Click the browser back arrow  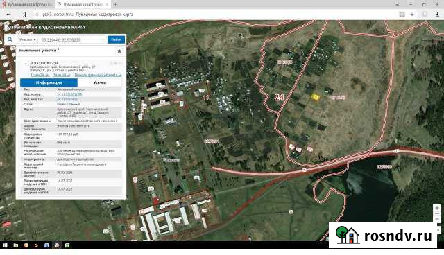8,14
